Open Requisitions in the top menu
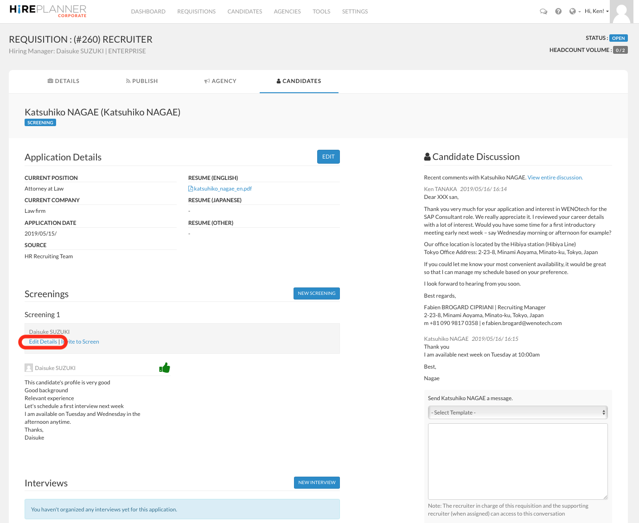The height and width of the screenshot is (523, 639). click(x=196, y=12)
